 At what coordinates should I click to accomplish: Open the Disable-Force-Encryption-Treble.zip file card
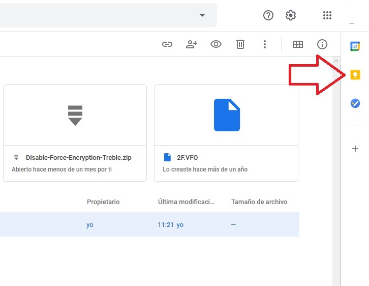click(x=75, y=133)
